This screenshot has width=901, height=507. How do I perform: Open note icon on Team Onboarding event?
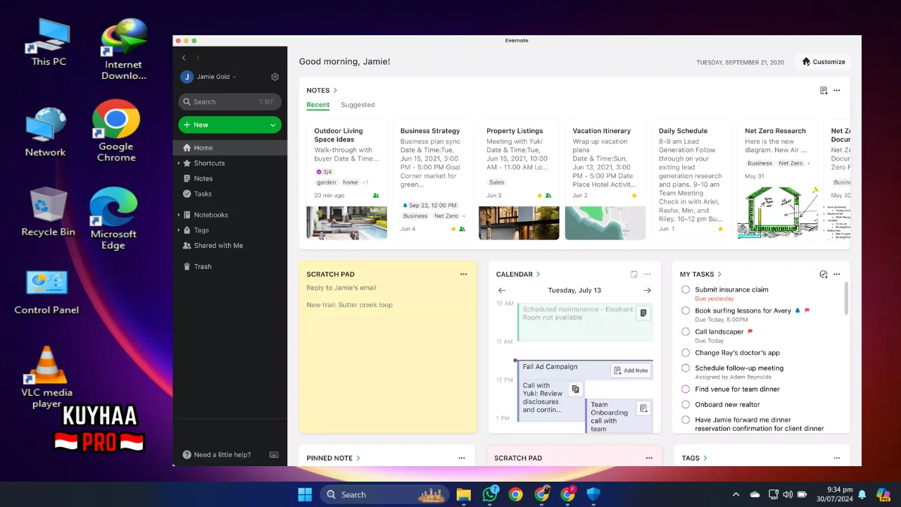[x=643, y=408]
